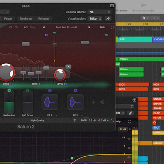
Task: Click the large DRIVE knob
Action: [x=7, y=72]
